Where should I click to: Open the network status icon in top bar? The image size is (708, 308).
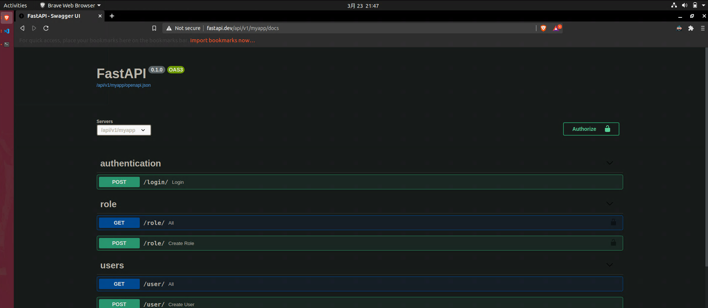(674, 5)
